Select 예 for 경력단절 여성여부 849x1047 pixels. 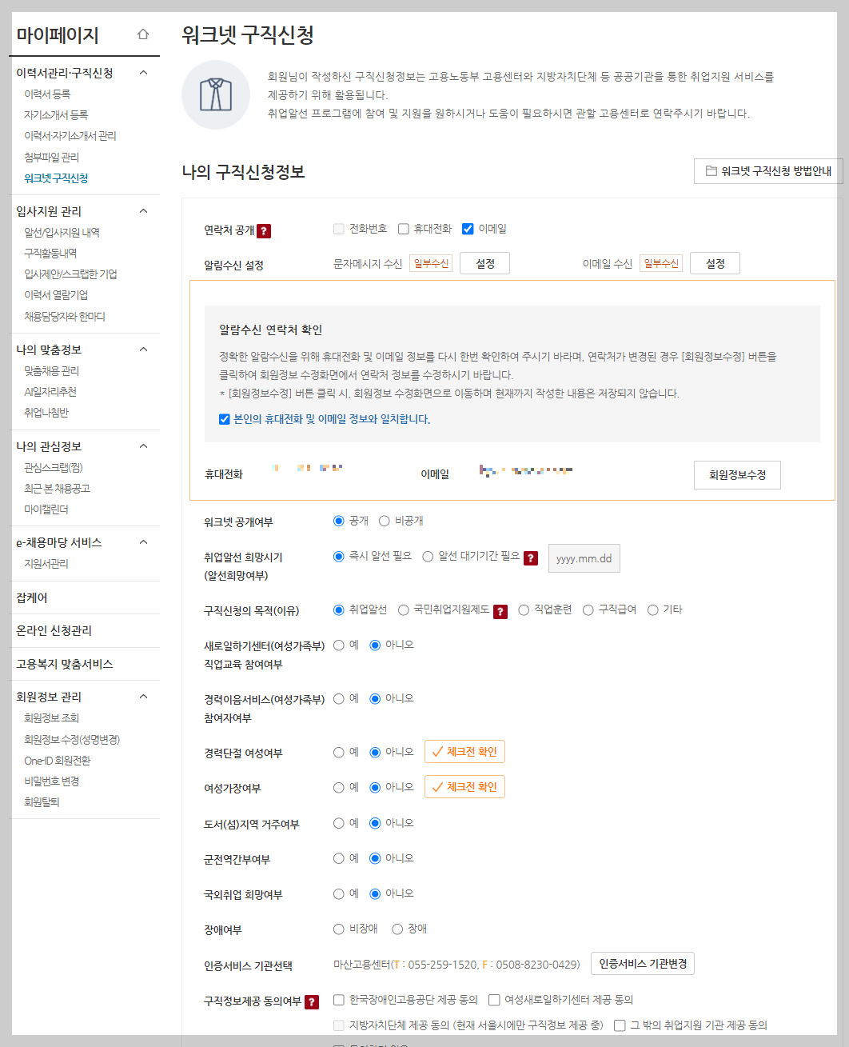click(339, 752)
